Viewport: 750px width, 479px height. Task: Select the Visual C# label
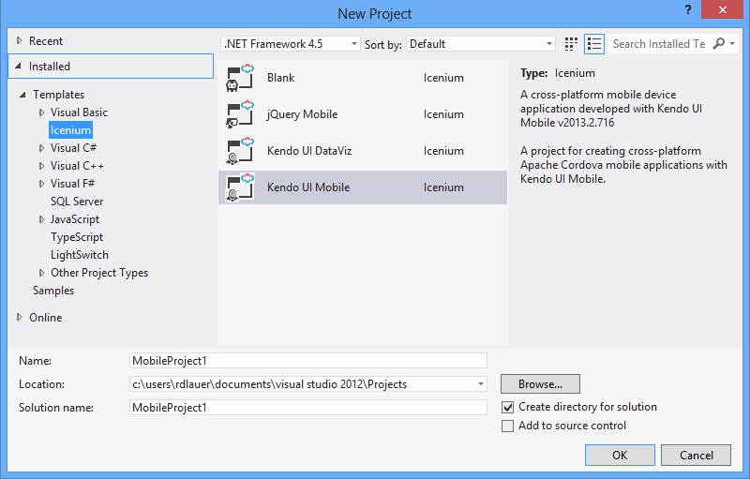point(74,148)
